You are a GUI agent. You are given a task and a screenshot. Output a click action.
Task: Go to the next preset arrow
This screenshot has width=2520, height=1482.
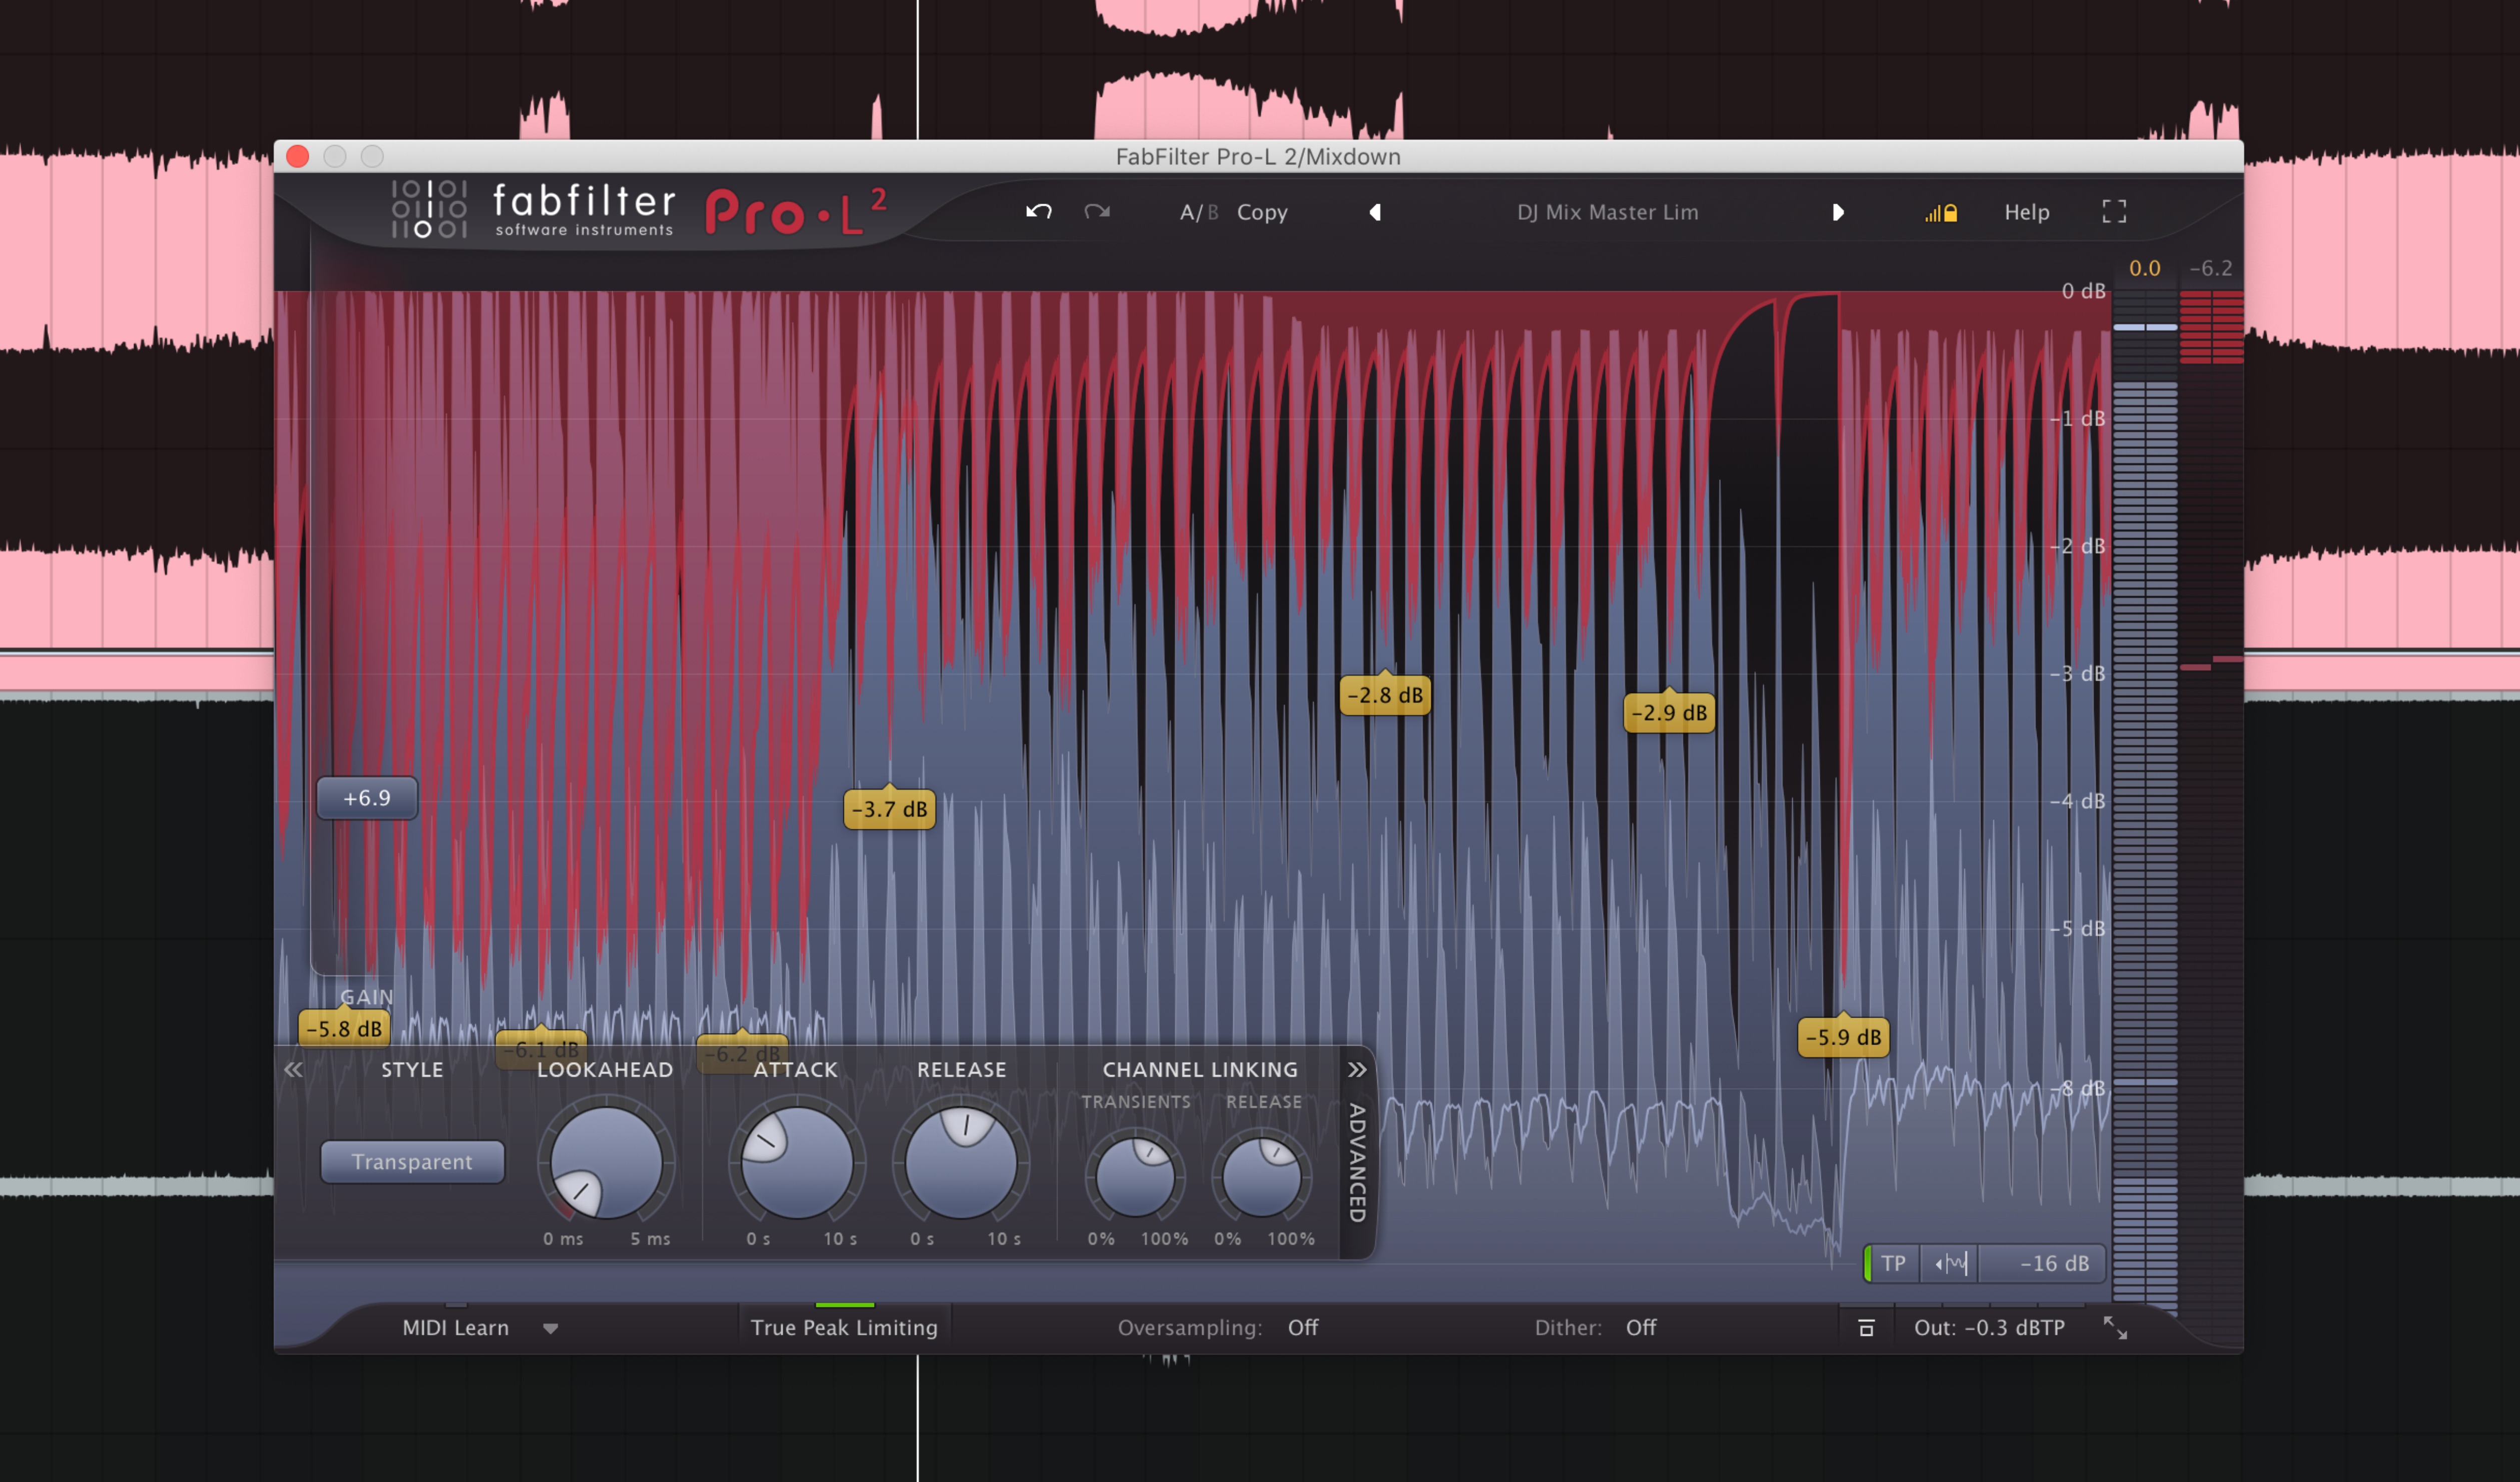tap(1837, 212)
